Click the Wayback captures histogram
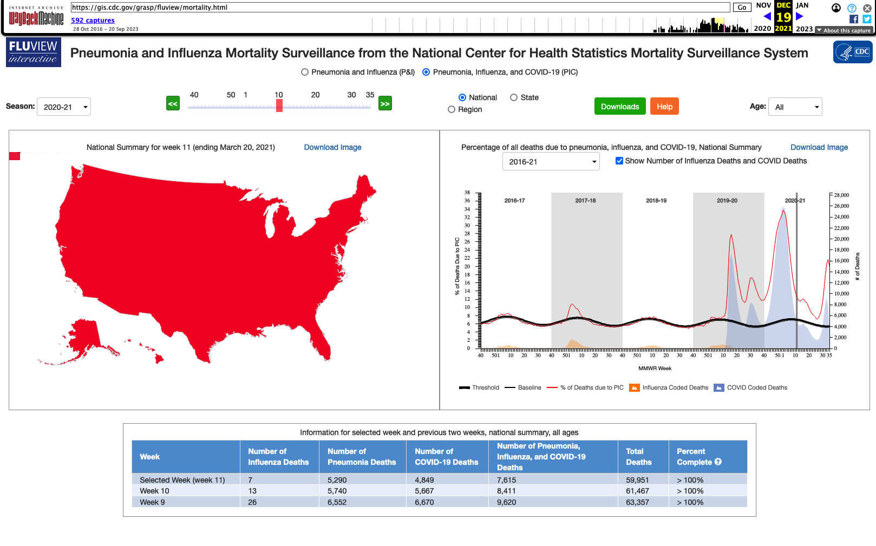 click(x=560, y=25)
